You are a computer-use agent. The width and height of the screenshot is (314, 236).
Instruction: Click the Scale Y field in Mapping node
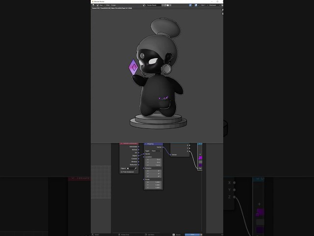pyautogui.click(x=153, y=185)
